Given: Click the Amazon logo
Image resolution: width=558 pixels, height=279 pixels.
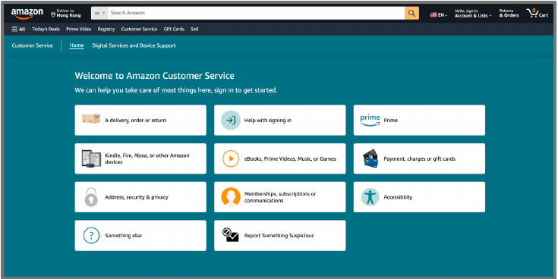Looking at the screenshot, I should point(27,14).
